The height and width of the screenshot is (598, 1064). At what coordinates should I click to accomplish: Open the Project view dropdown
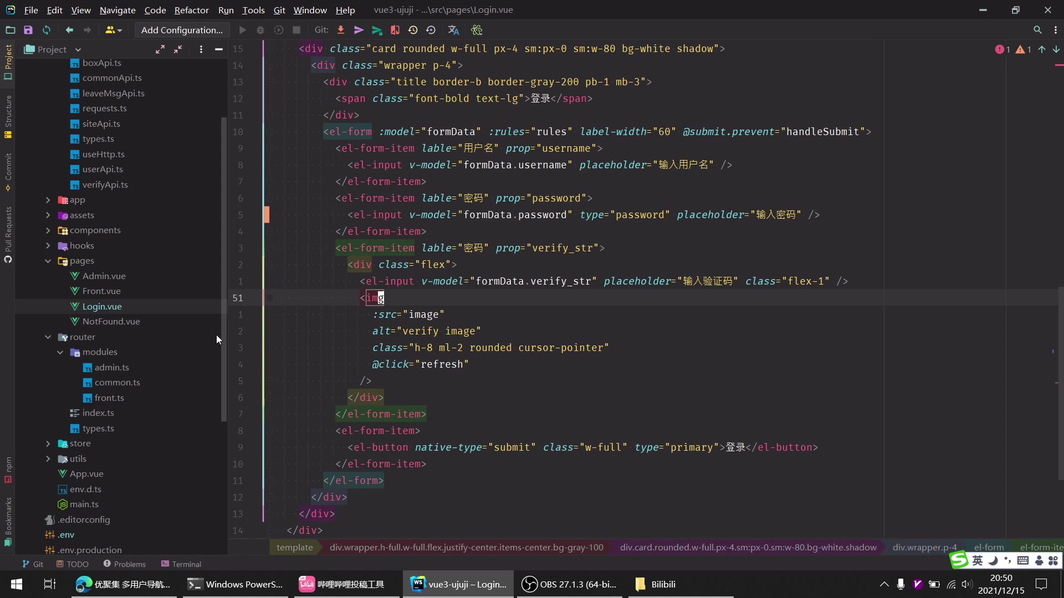(x=78, y=49)
